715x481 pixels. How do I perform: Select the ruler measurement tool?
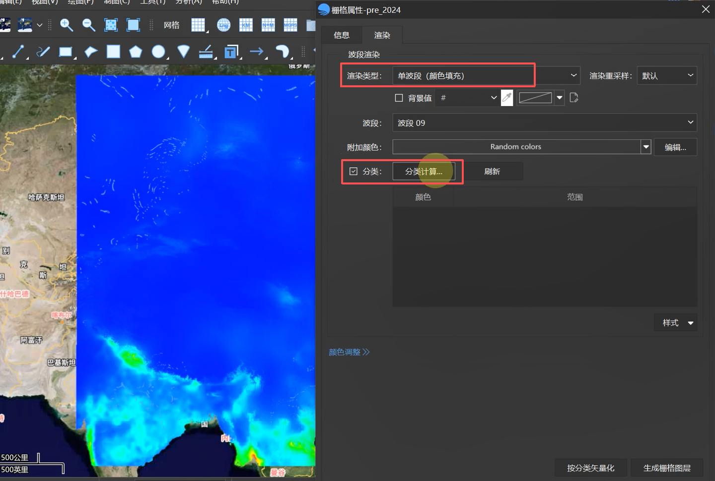click(x=206, y=52)
